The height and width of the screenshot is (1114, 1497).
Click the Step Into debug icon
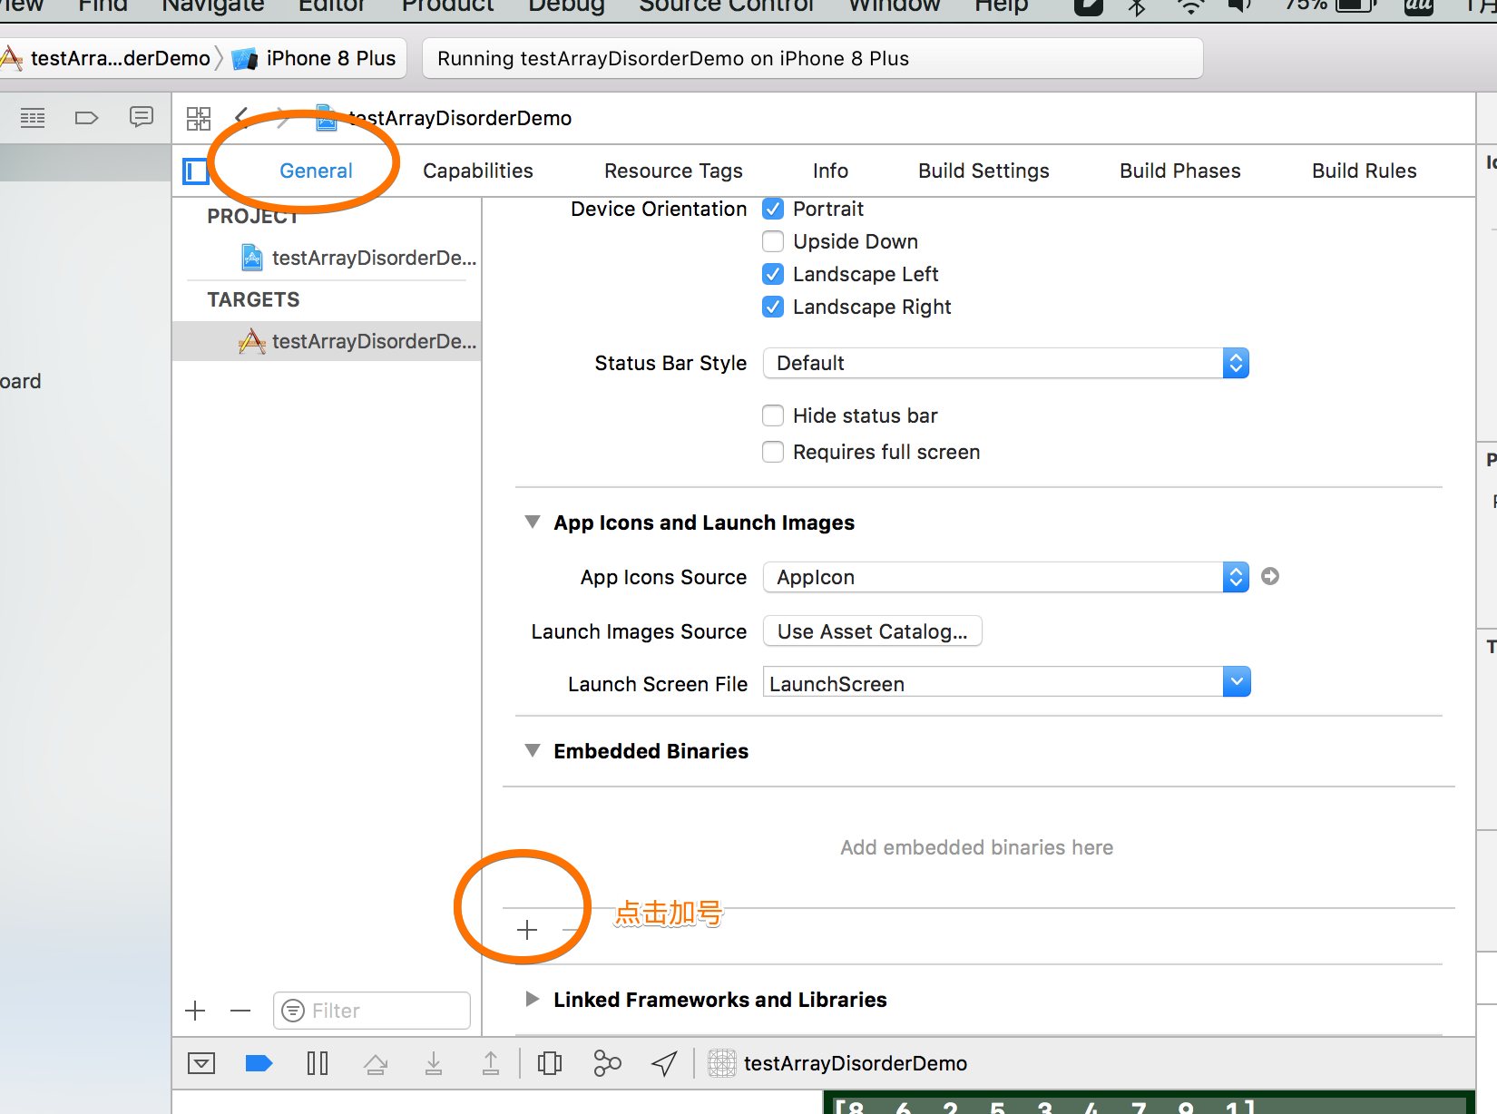(x=434, y=1063)
